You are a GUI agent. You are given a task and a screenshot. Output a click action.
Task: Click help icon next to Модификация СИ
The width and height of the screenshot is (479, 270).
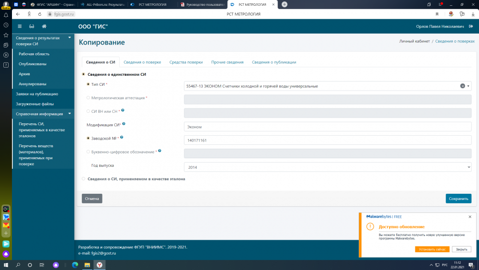[x=124, y=124]
